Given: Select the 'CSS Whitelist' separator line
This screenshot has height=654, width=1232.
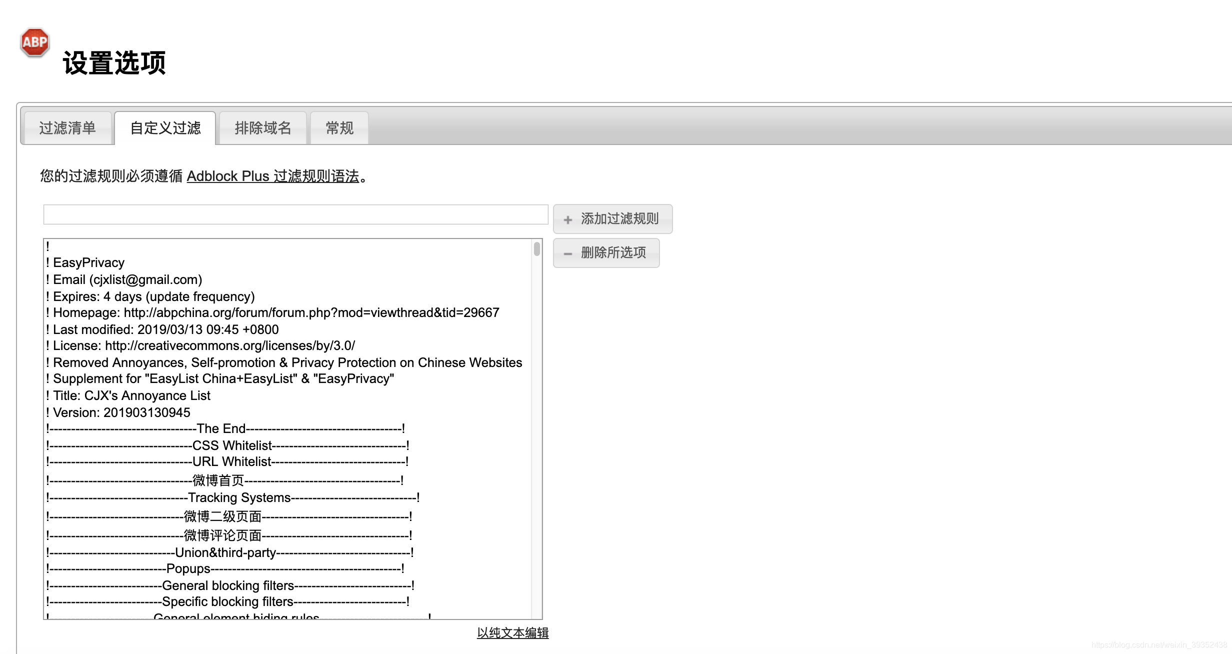Looking at the screenshot, I should coord(288,445).
